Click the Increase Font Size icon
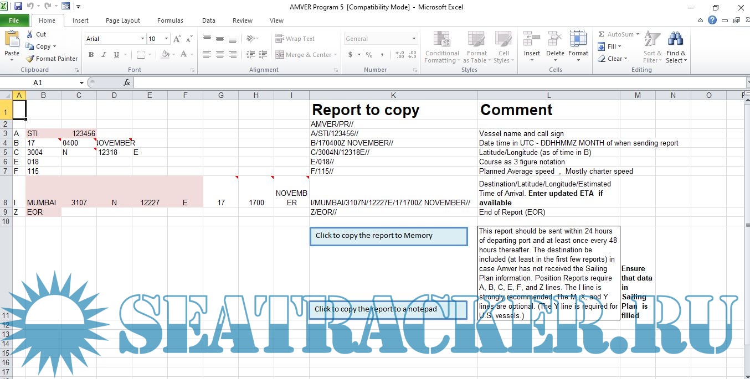The image size is (750, 379). (177, 39)
